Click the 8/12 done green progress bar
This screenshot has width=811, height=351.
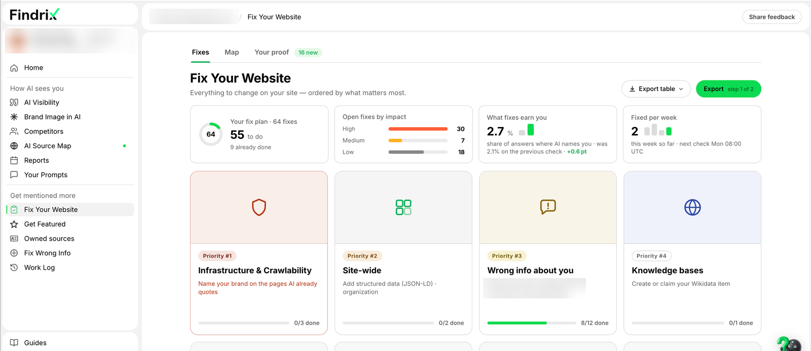tap(517, 323)
